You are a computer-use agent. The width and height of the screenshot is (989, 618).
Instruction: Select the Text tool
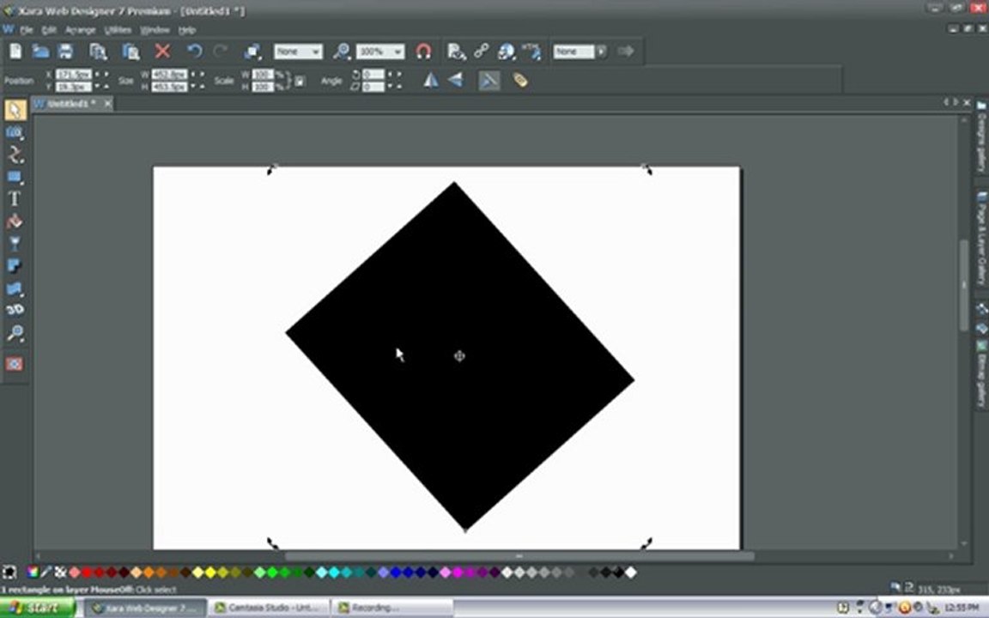pos(14,198)
